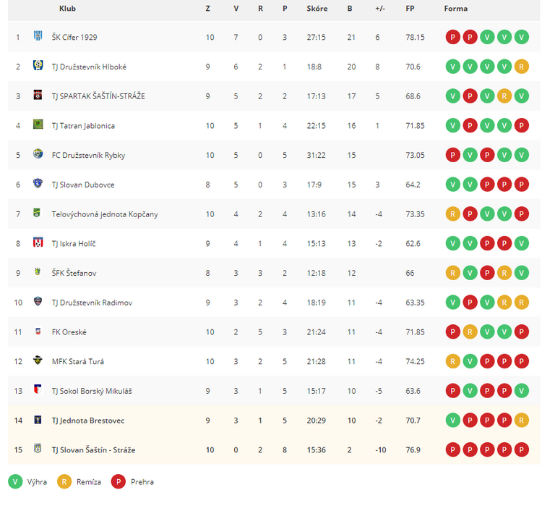Image resolution: width=542 pixels, height=511 pixels.
Task: Sort table by the Skóre column header
Action: coord(317,9)
